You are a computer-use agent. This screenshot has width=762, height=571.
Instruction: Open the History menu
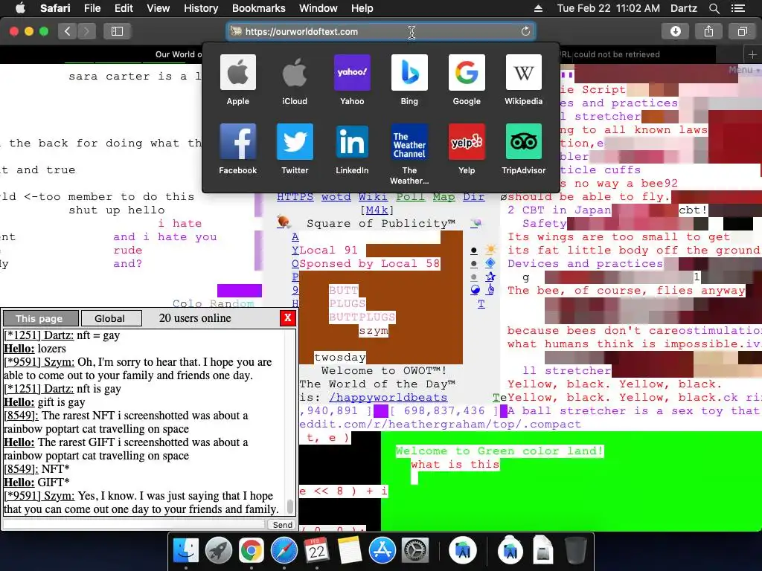[x=201, y=8]
